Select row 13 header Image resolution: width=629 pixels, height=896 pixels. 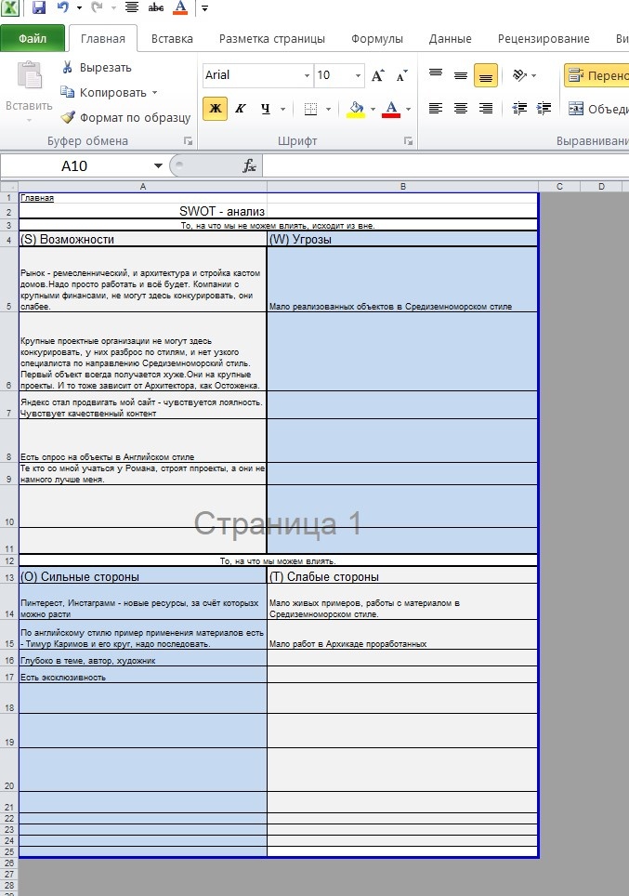(x=9, y=577)
